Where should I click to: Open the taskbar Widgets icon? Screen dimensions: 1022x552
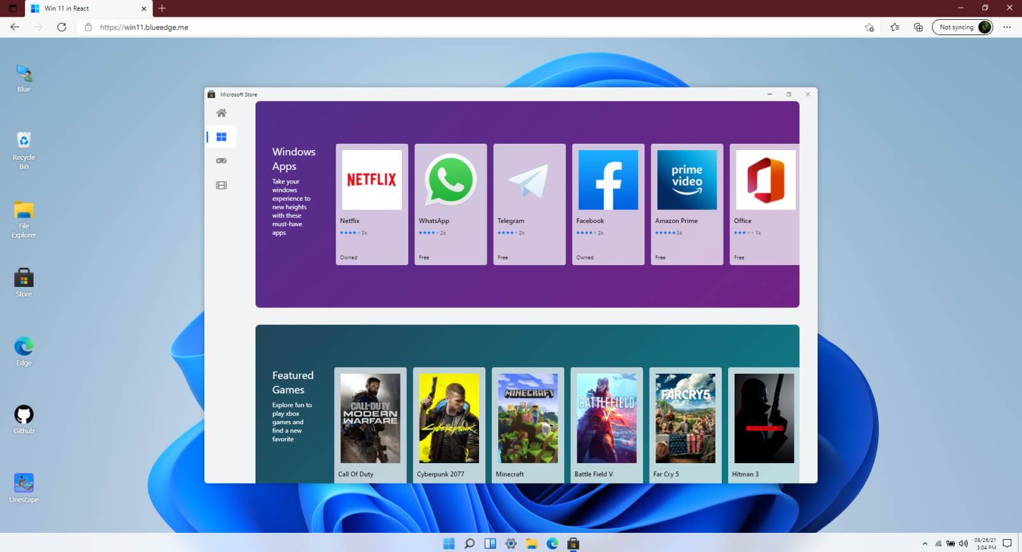click(x=490, y=544)
